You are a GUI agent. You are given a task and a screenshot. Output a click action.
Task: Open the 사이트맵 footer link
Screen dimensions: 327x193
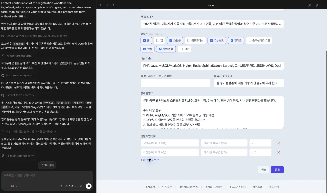tap(257, 187)
